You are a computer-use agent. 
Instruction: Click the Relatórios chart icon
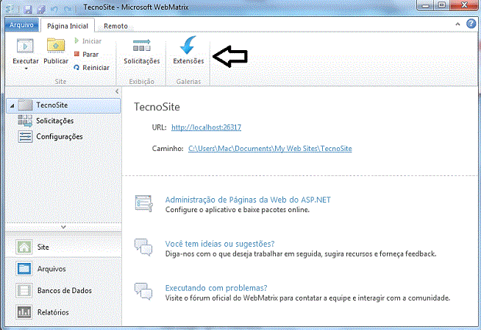[24, 312]
